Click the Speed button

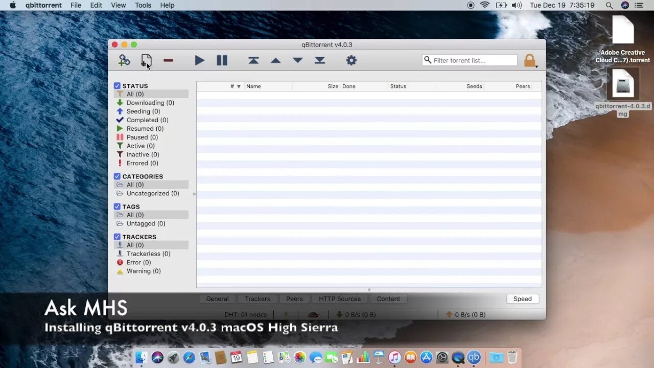523,299
